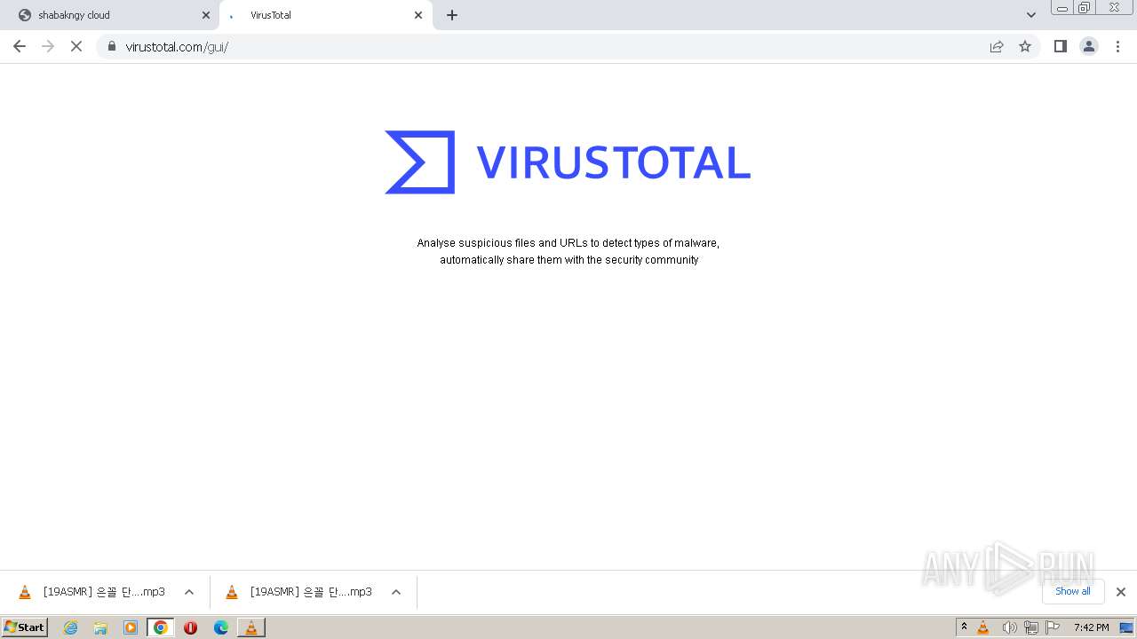Open the Windows Start menu

(x=25, y=627)
